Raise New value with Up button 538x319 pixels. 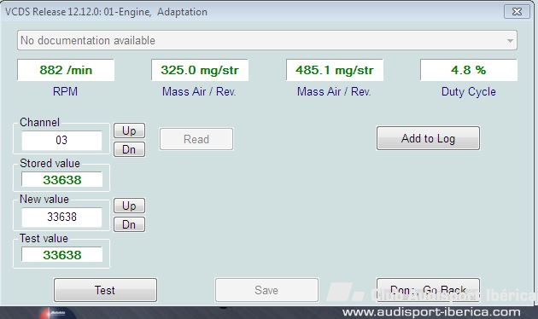[129, 206]
